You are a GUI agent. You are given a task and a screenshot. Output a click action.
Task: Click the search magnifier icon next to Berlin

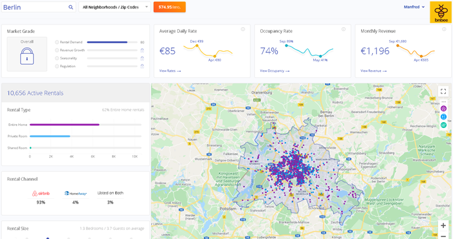pyautogui.click(x=71, y=7)
